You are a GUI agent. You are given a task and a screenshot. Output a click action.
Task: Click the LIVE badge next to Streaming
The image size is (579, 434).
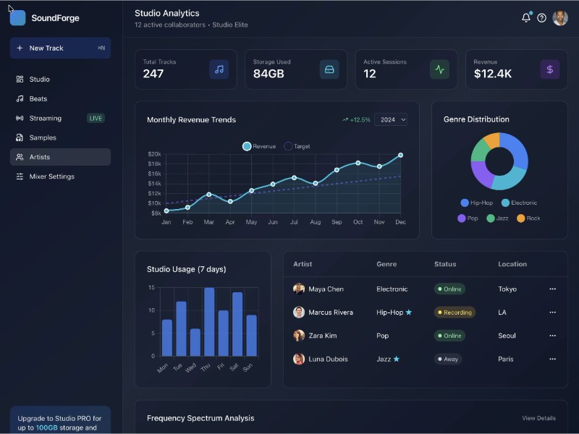[x=96, y=118]
